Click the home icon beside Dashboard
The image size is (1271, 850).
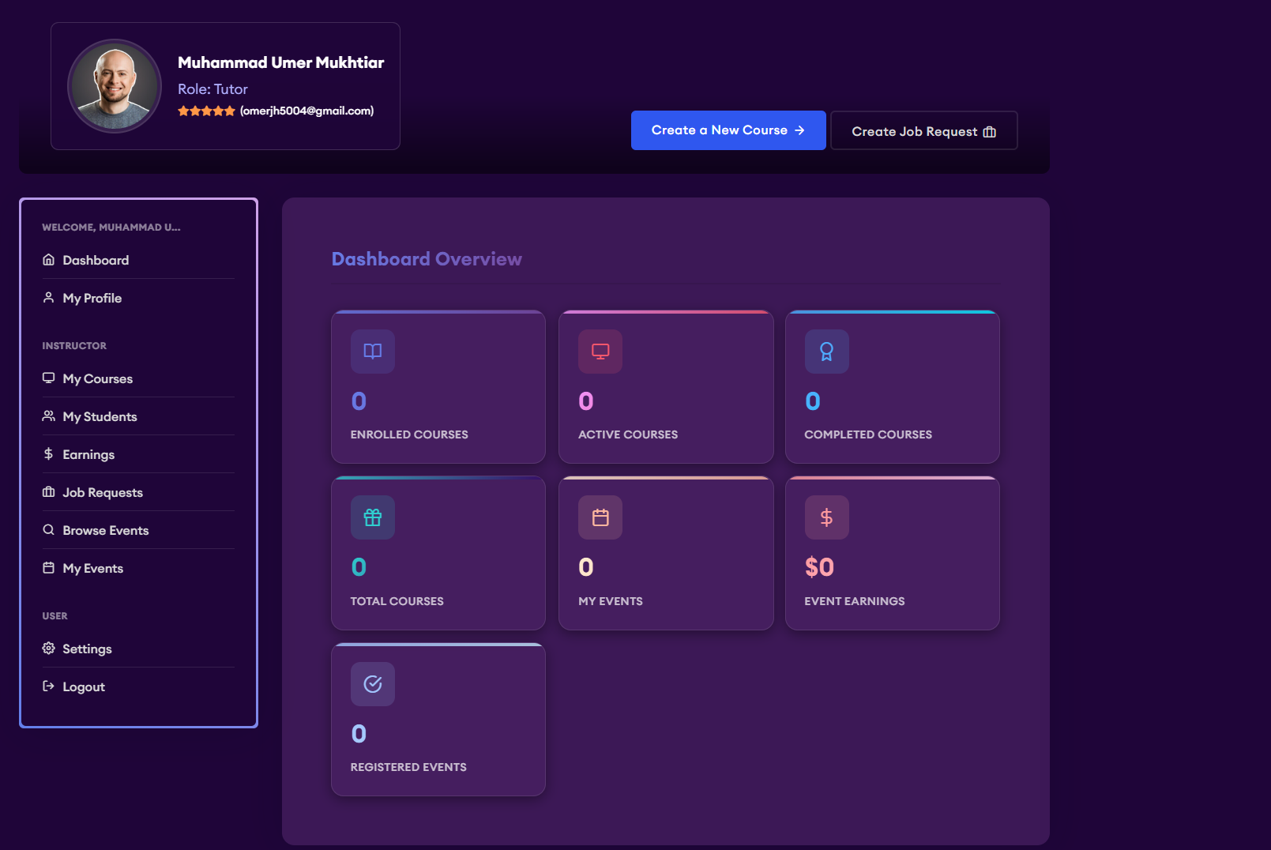(x=48, y=260)
